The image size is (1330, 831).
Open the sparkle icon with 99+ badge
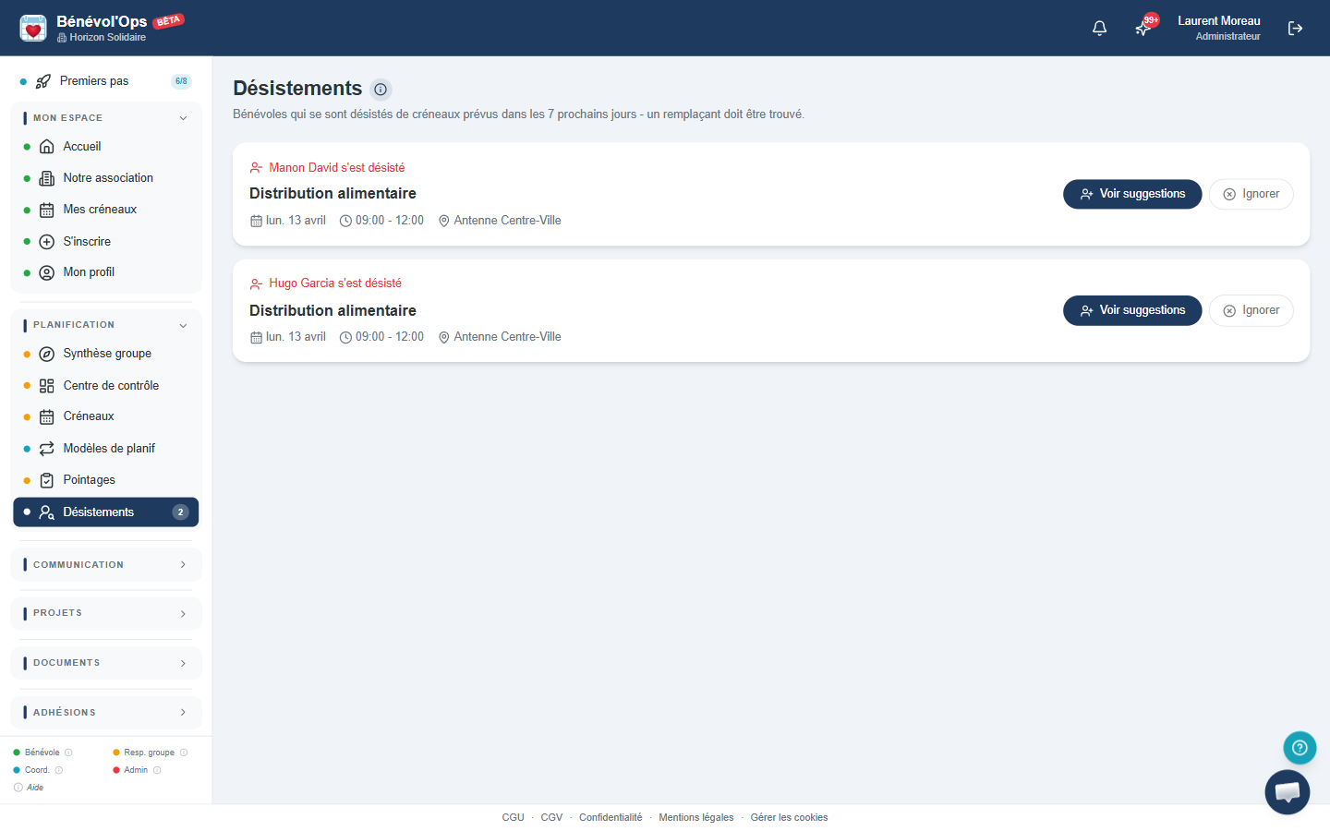[x=1143, y=28]
